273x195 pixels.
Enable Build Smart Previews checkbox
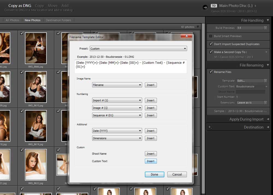[211, 36]
